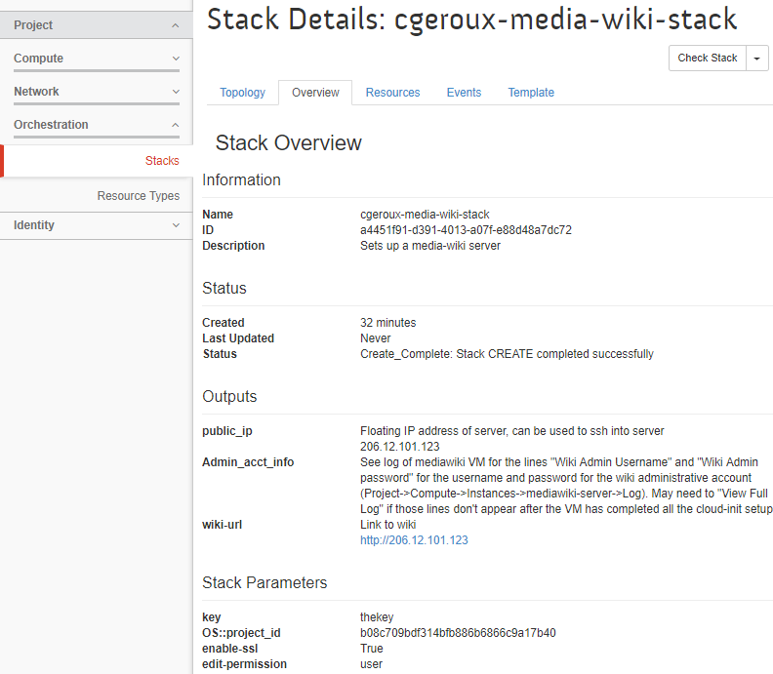
Task: View the Events tab
Action: tap(464, 93)
